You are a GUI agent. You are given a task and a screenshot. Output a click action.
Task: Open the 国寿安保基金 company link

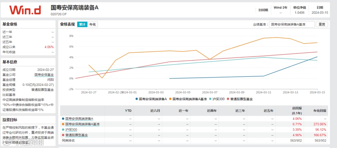click(44, 75)
